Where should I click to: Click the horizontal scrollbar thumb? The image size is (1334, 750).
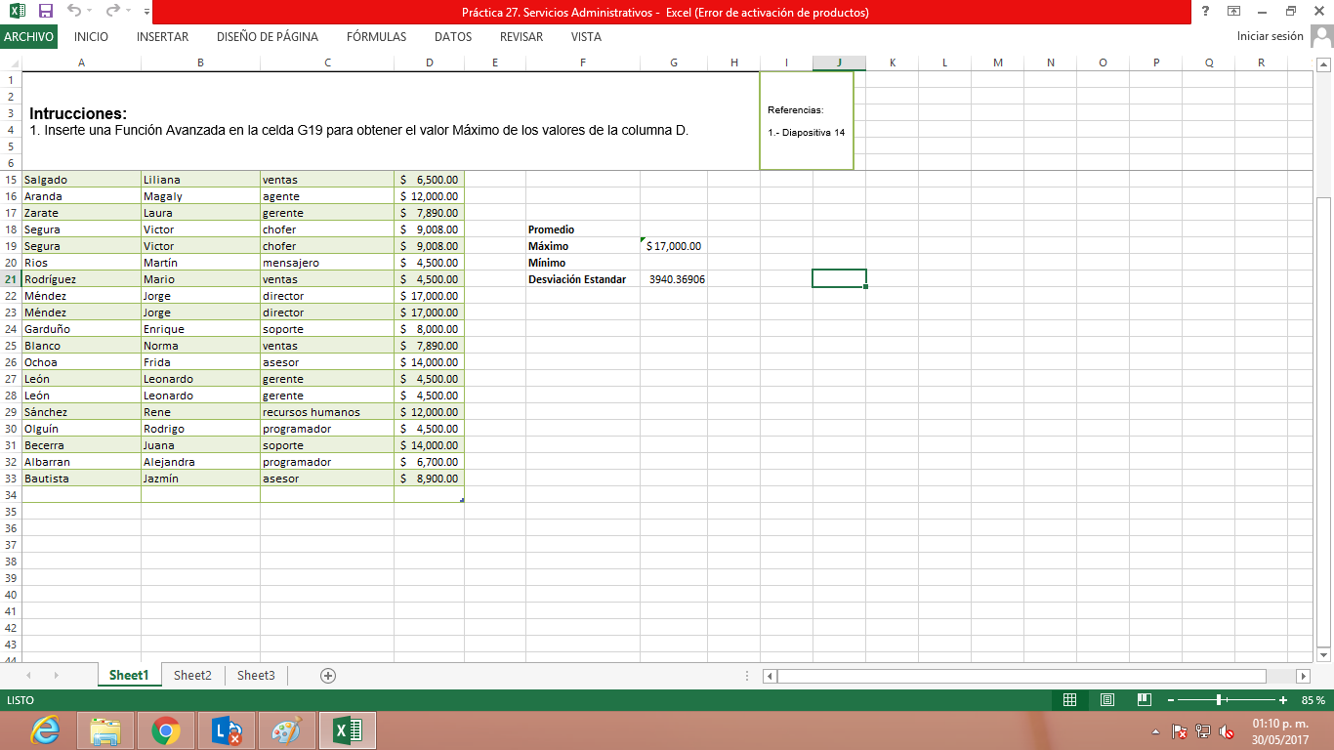(x=1021, y=676)
